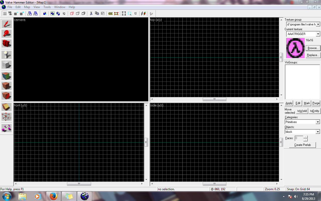Screen dimensions: 321x201
Task: Open the Window menu
Action: (60, 7)
